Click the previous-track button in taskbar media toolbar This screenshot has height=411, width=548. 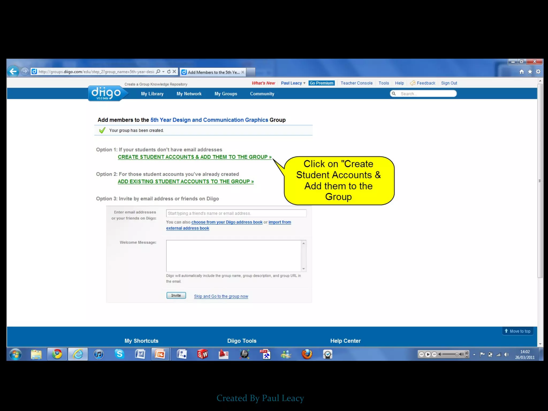pos(421,354)
